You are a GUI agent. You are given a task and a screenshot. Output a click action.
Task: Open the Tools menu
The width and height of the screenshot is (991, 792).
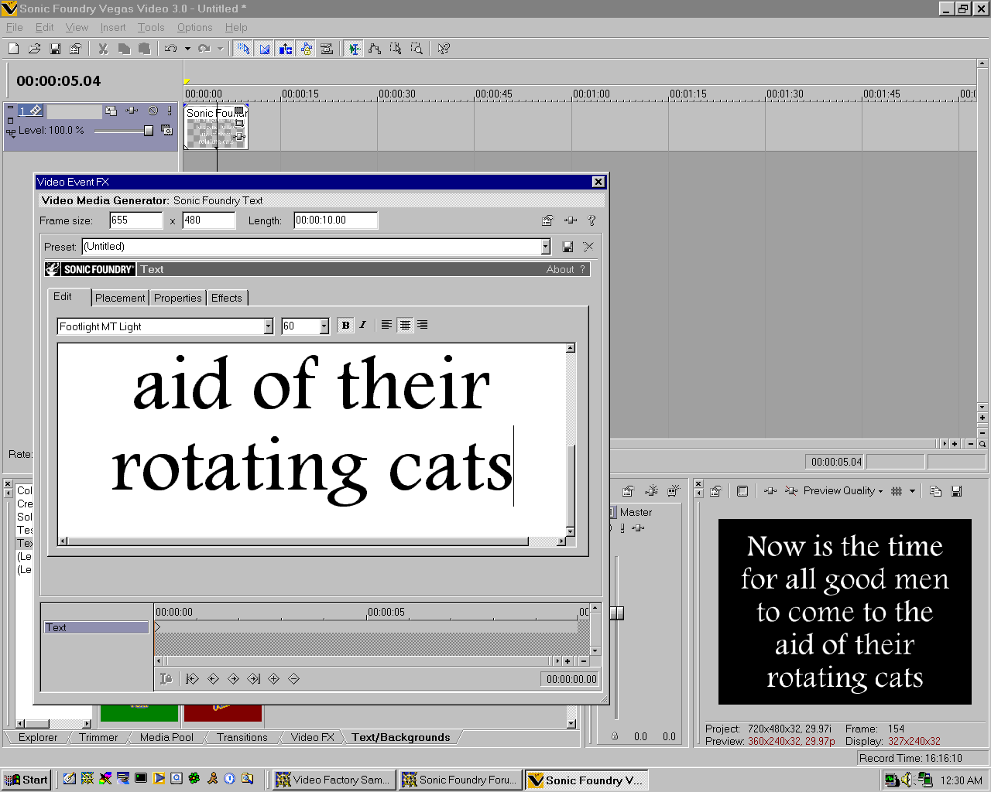click(151, 27)
